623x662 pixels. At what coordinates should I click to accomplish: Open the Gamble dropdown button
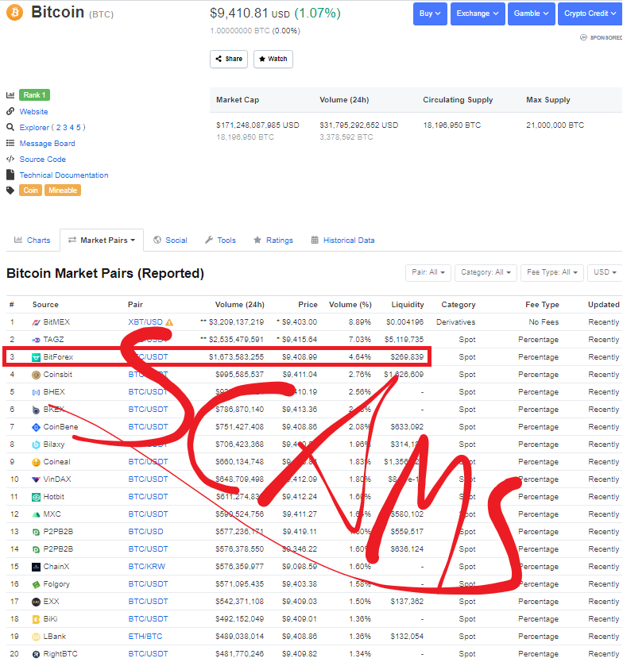click(x=532, y=13)
